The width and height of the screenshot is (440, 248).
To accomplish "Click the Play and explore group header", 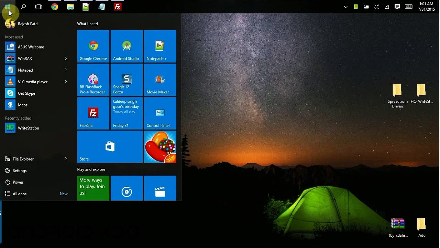I will pos(91,169).
